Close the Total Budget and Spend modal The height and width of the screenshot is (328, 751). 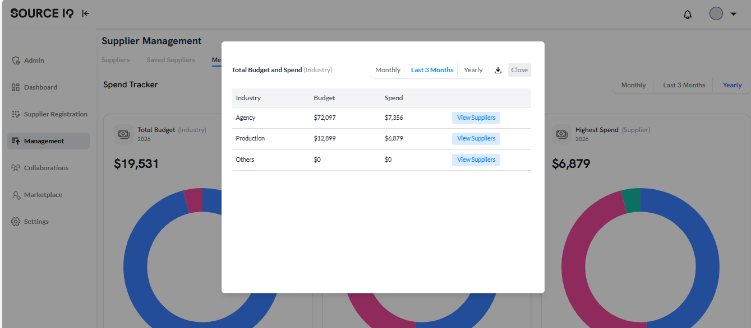[x=519, y=69]
